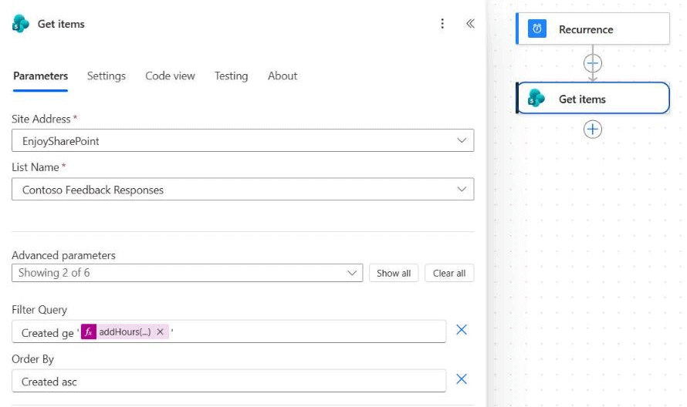
Task: Delete the addHours expression token
Action: click(x=160, y=331)
